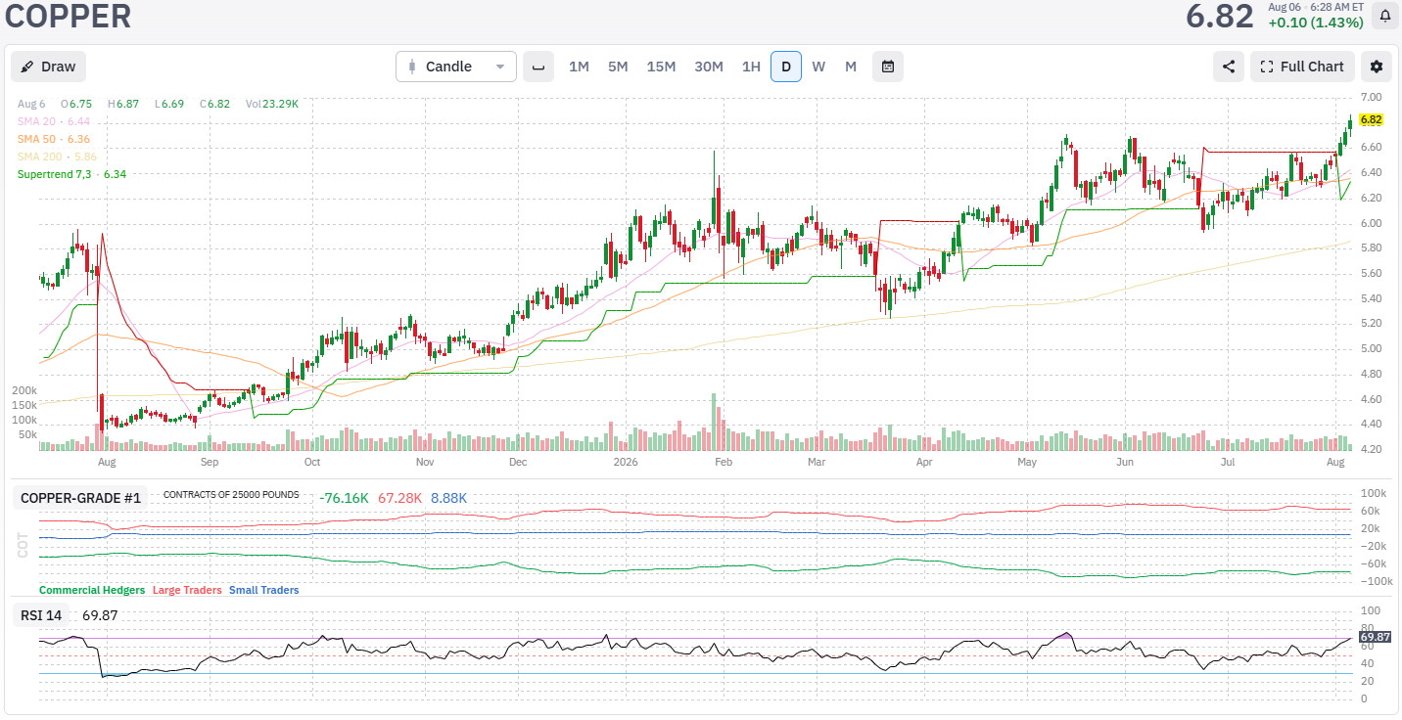Toggle the Small Traders legend series
This screenshot has width=1402, height=720.
(264, 590)
